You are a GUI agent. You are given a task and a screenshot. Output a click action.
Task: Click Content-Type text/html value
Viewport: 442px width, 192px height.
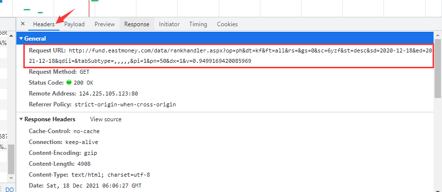point(111,175)
